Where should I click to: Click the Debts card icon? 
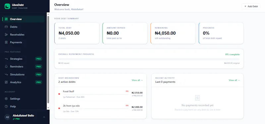click(6, 27)
